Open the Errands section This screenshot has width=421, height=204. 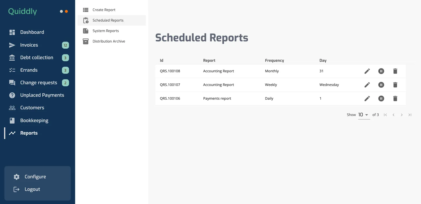pos(29,70)
